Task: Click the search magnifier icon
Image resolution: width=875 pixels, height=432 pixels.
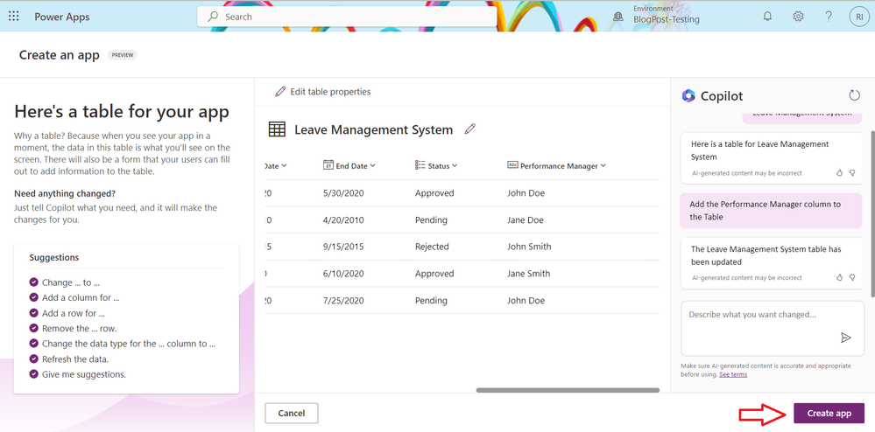Action: 213,17
